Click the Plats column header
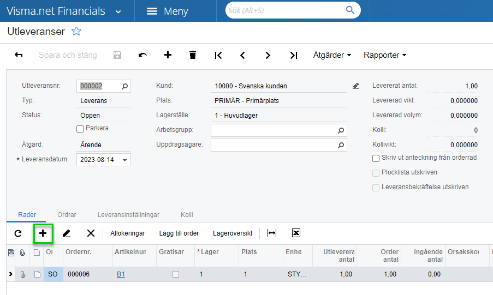This screenshot has width=493, height=295. [x=260, y=256]
